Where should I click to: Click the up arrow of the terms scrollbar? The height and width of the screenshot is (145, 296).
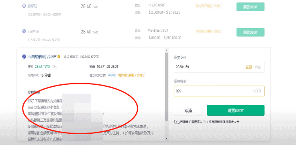click(166, 51)
